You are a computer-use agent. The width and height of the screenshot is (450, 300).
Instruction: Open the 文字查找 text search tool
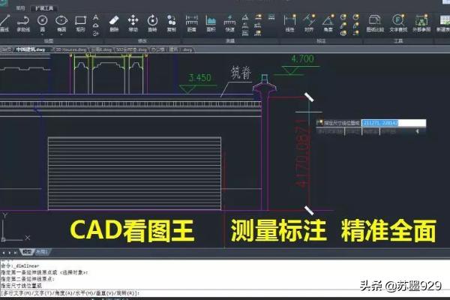pyautogui.click(x=398, y=23)
